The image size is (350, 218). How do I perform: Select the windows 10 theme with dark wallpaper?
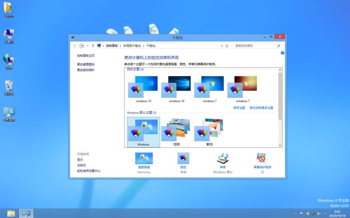[x=176, y=89]
